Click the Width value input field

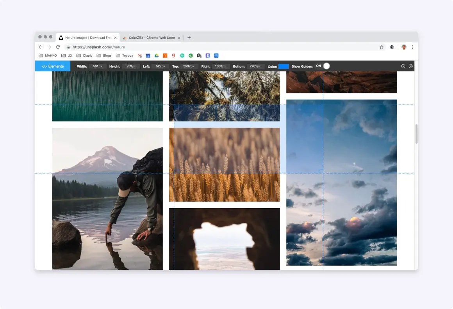[x=97, y=66]
